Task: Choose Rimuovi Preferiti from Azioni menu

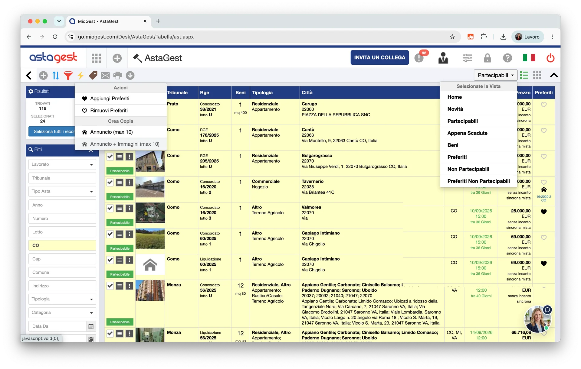Action: (x=121, y=111)
